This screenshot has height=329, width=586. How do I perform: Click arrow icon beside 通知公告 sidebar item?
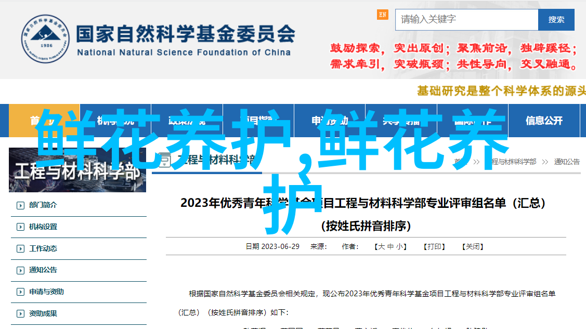coord(21,270)
